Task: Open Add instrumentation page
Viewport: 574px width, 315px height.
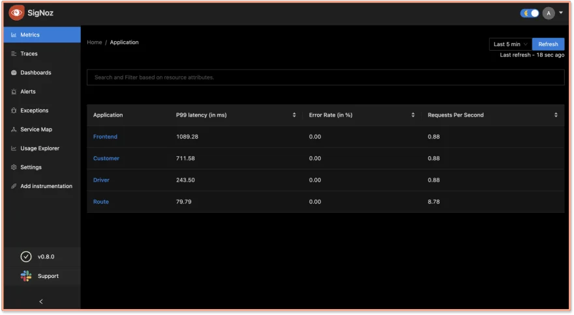Action: pos(42,186)
